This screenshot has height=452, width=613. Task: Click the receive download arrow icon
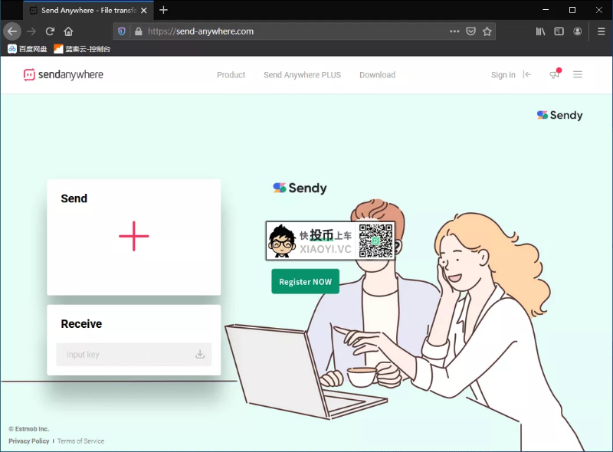(x=200, y=354)
